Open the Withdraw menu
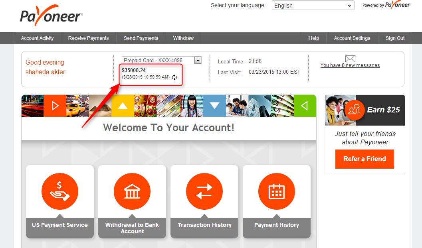Viewport: 422px width, 248px height. (x=183, y=38)
